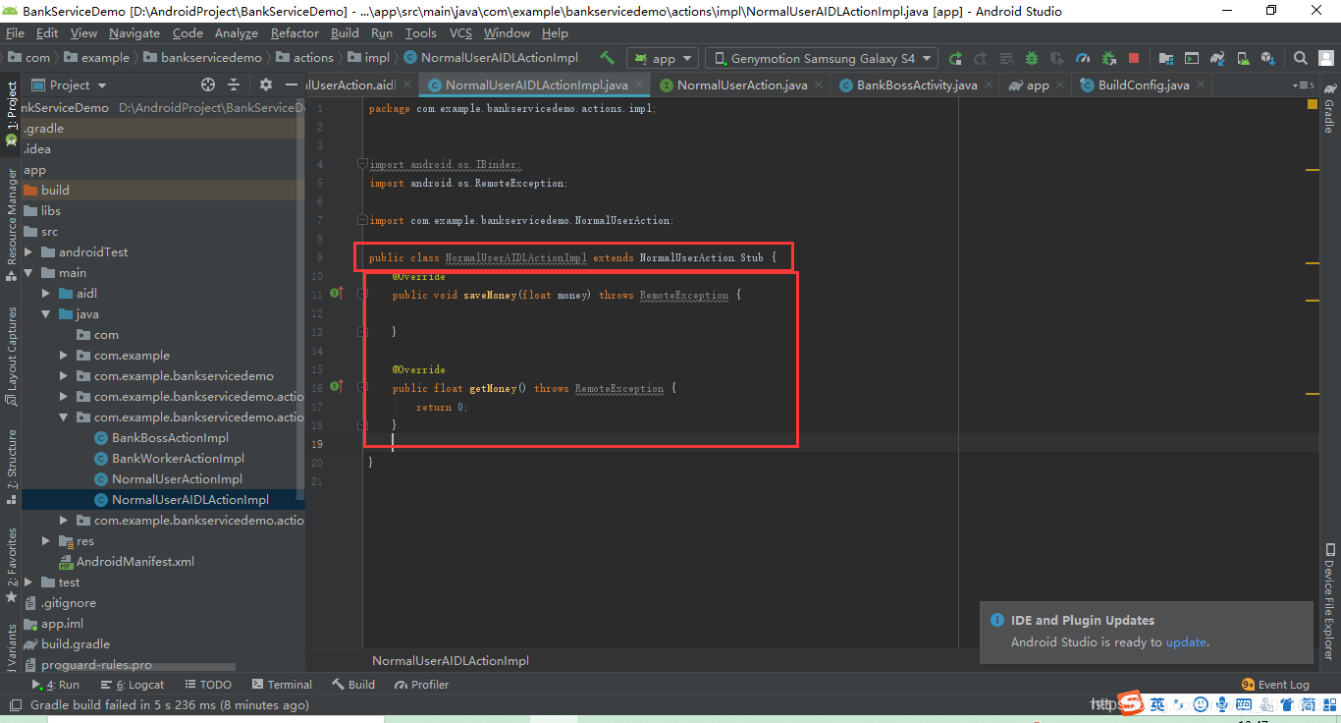
Task: Toggle the Device File Explorer panel
Action: click(x=1328, y=601)
